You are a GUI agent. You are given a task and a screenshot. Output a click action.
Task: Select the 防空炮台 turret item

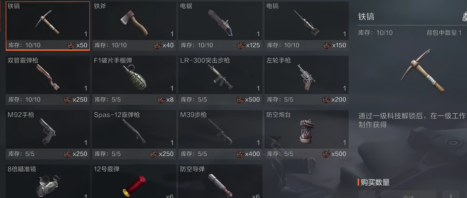click(306, 135)
